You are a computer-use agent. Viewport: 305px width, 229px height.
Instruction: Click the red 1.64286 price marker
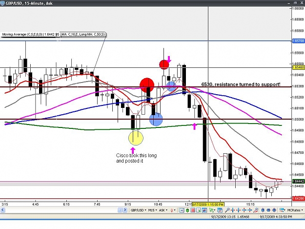(x=298, y=198)
